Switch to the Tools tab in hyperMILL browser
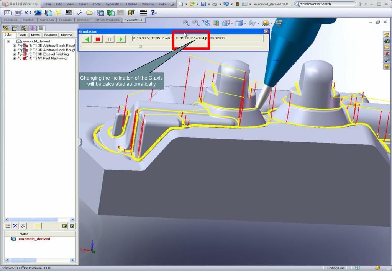 coord(22,35)
